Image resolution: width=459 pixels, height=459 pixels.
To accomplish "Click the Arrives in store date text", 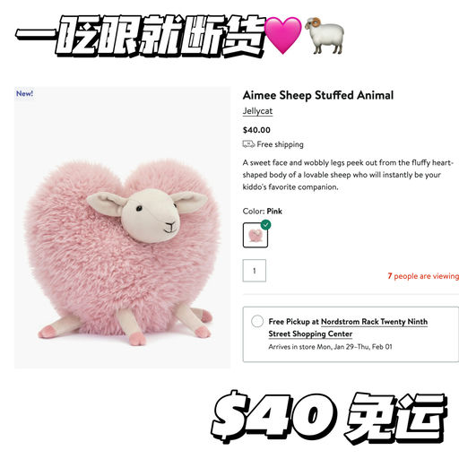I will click(x=330, y=347).
